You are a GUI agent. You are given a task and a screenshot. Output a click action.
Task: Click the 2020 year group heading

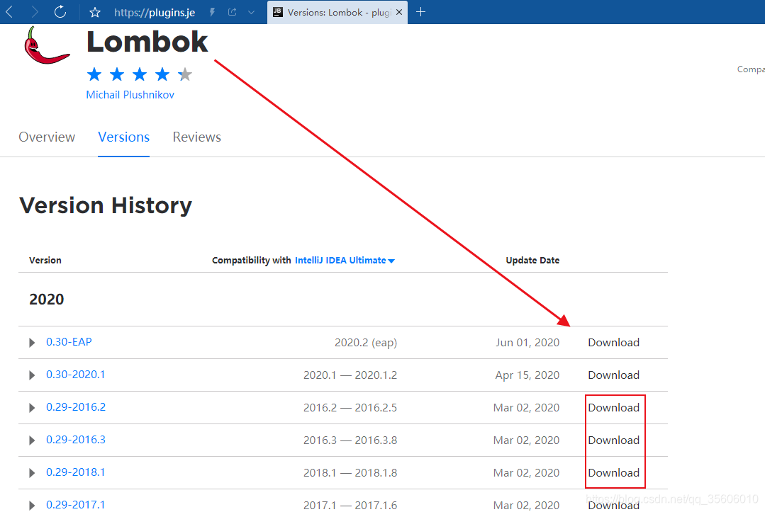pos(46,299)
